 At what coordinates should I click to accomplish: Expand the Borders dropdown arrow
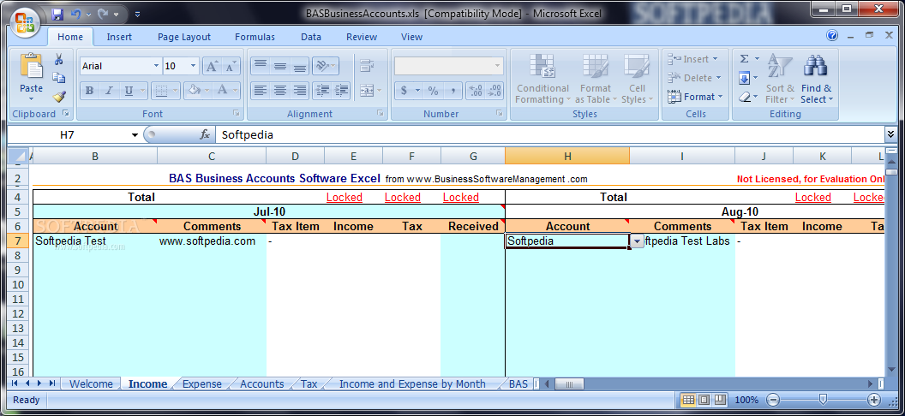tap(176, 91)
